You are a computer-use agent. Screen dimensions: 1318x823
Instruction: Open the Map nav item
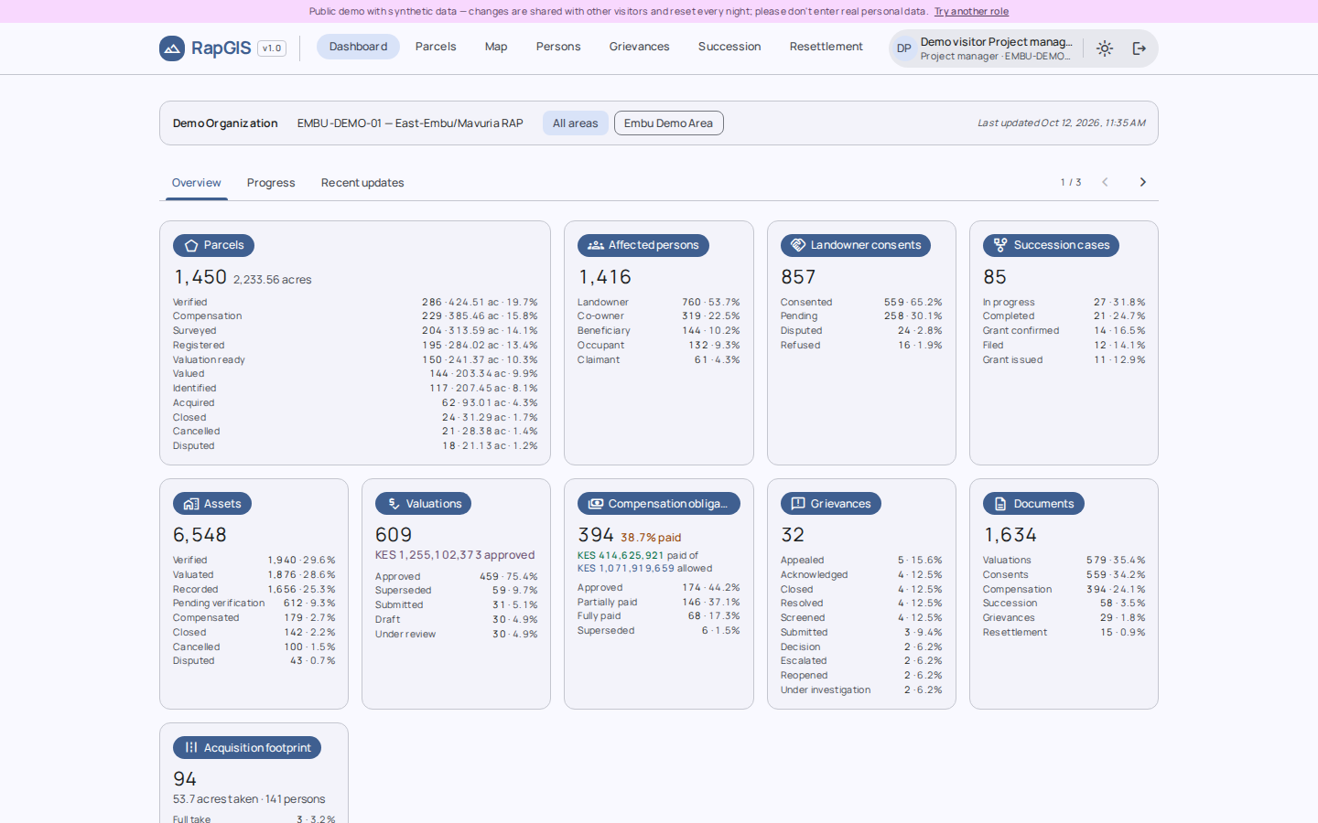coord(496,47)
